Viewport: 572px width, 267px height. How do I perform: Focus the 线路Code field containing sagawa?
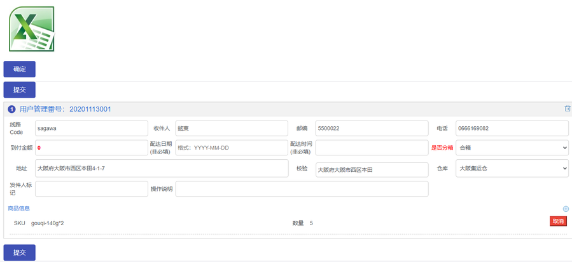coord(92,128)
